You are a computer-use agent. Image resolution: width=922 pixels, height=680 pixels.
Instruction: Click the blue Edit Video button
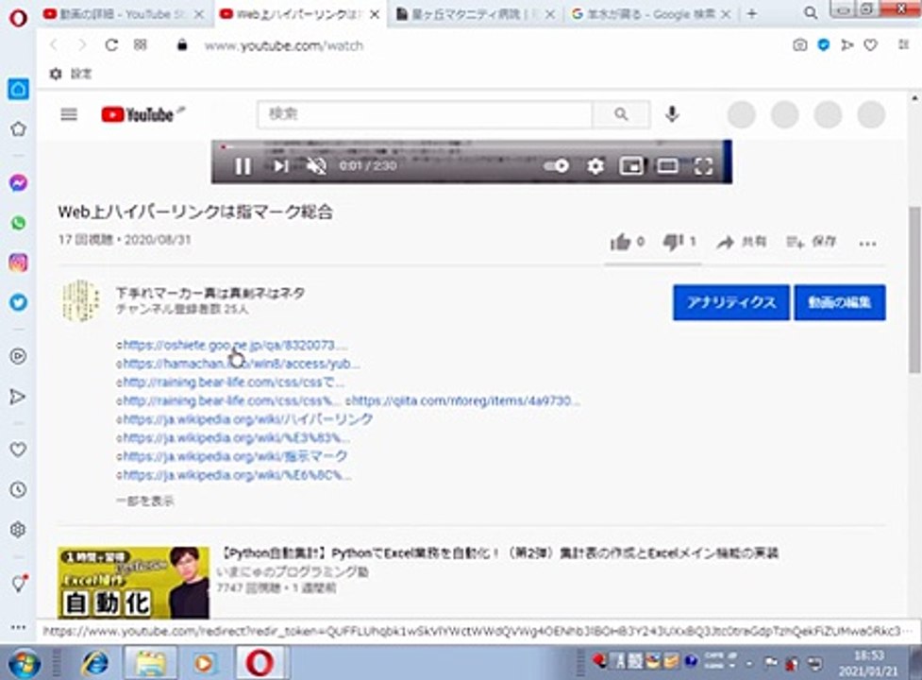839,302
